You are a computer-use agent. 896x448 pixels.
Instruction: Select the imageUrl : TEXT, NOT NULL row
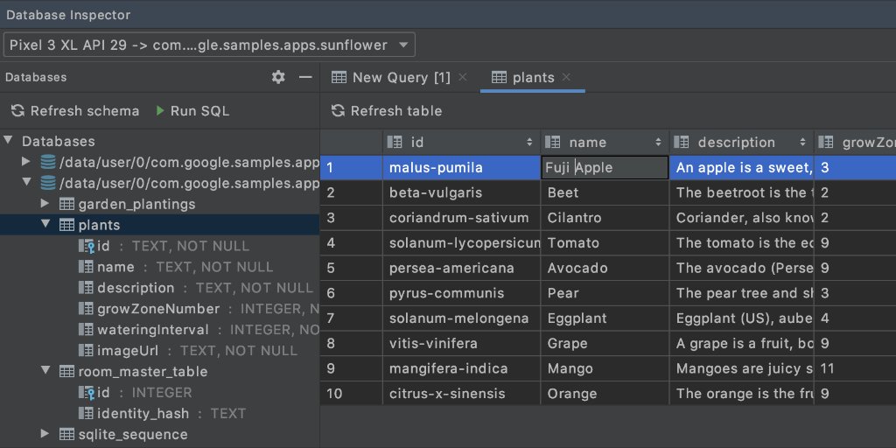tap(159, 350)
